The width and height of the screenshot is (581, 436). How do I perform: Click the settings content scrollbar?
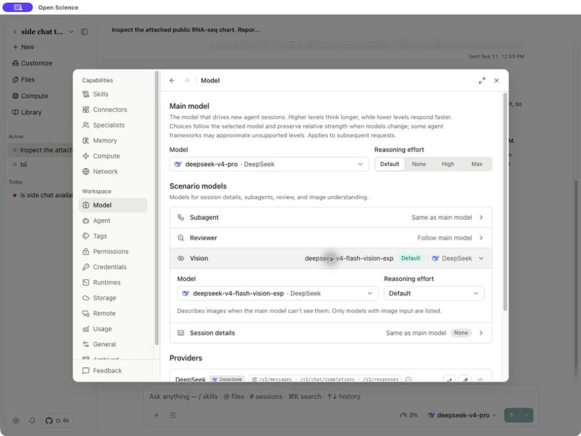click(504, 202)
